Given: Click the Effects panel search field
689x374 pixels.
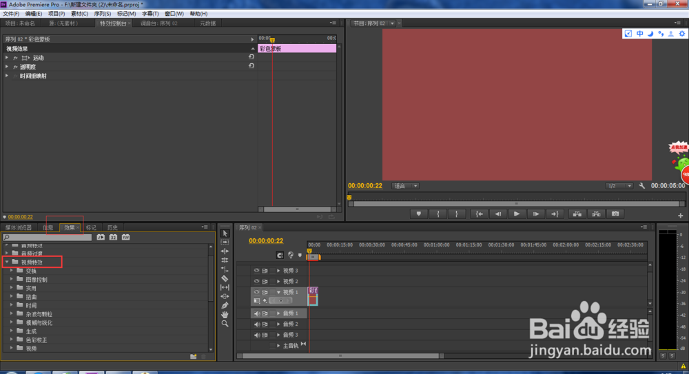Looking at the screenshot, I should tap(47, 238).
